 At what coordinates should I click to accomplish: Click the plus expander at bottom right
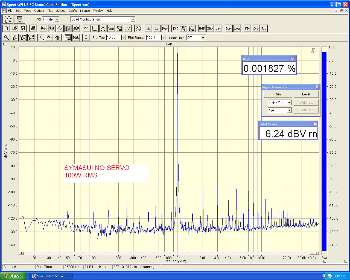(x=346, y=261)
